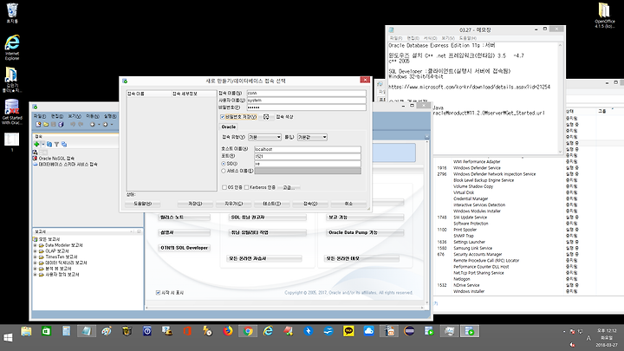Open the View menu in SQL Developer
Viewport: 624px width, 351px height.
75,116
